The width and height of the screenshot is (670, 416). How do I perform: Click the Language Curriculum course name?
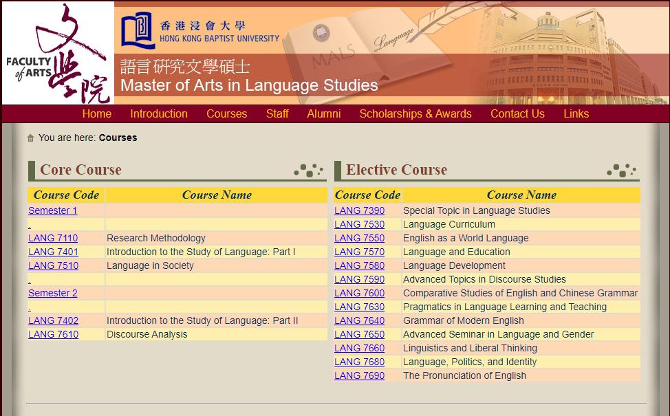coord(449,224)
